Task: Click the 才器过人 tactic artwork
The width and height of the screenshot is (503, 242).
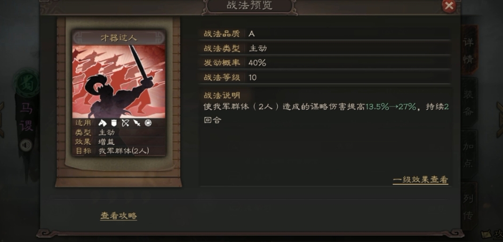Action: [x=119, y=81]
